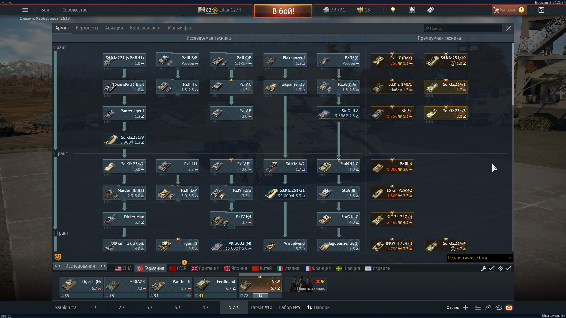This screenshot has height=318, width=566.
Task: Open the contacts friends icon
Action: tap(488, 308)
